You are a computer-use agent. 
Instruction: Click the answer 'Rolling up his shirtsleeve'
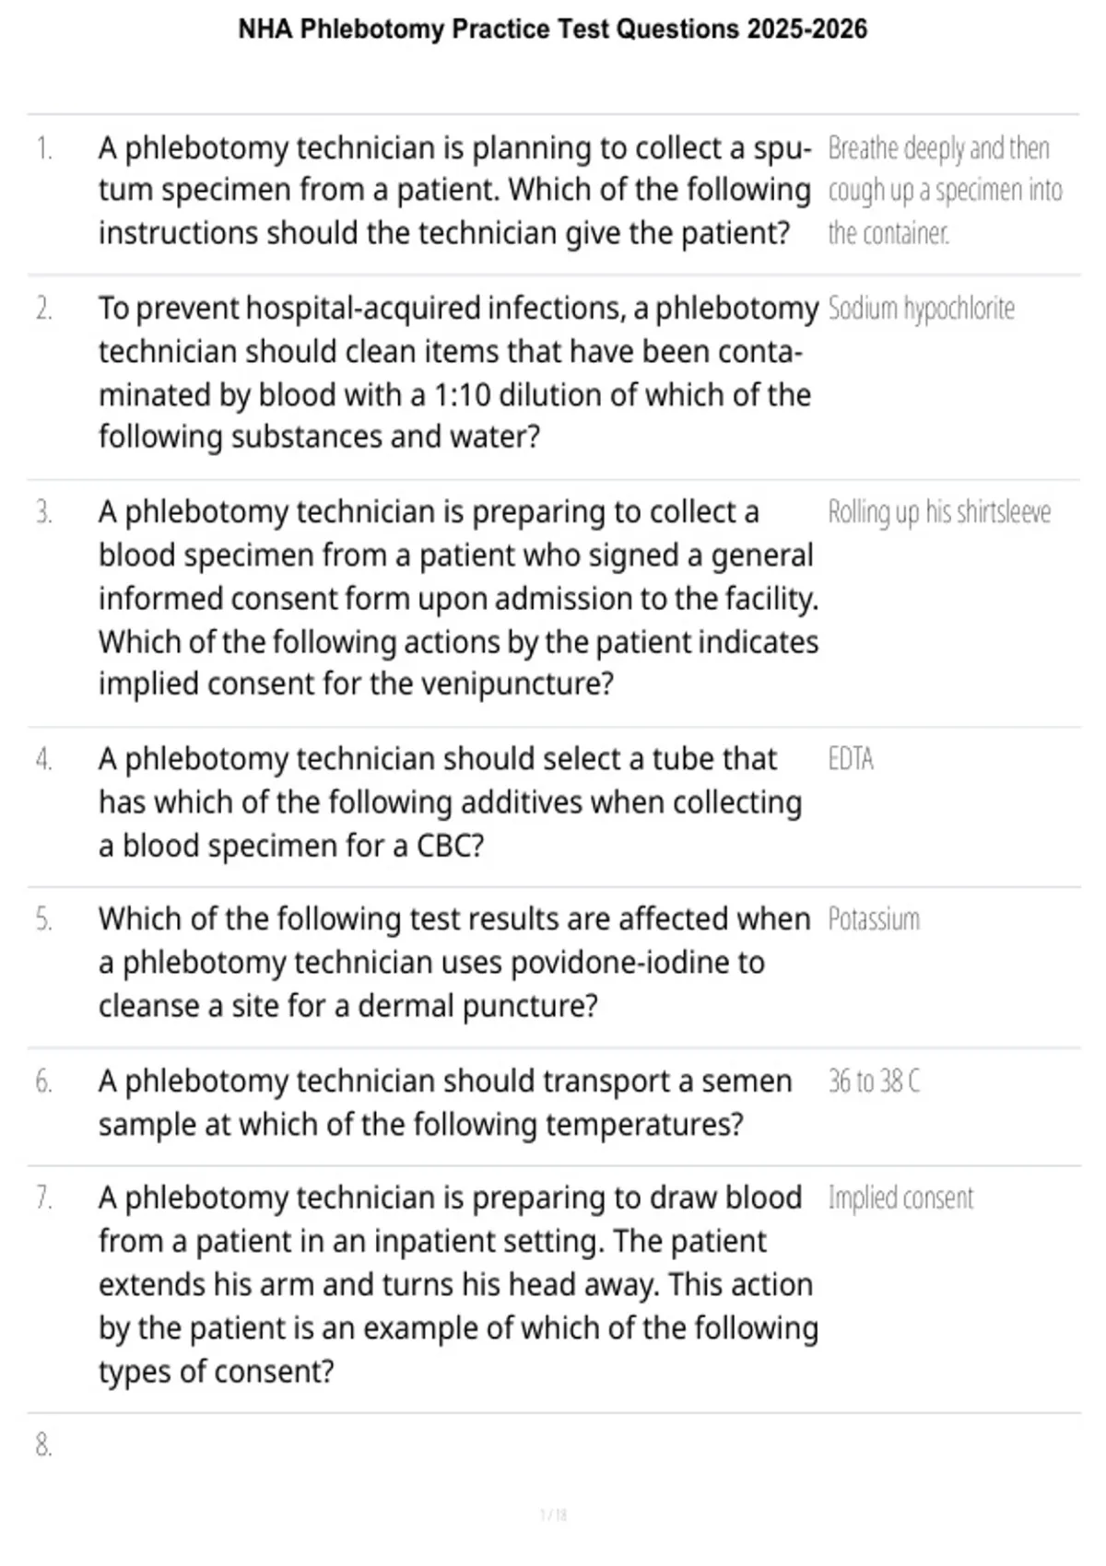(939, 512)
